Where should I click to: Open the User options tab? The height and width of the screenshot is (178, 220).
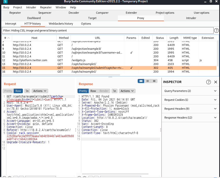click(201, 13)
